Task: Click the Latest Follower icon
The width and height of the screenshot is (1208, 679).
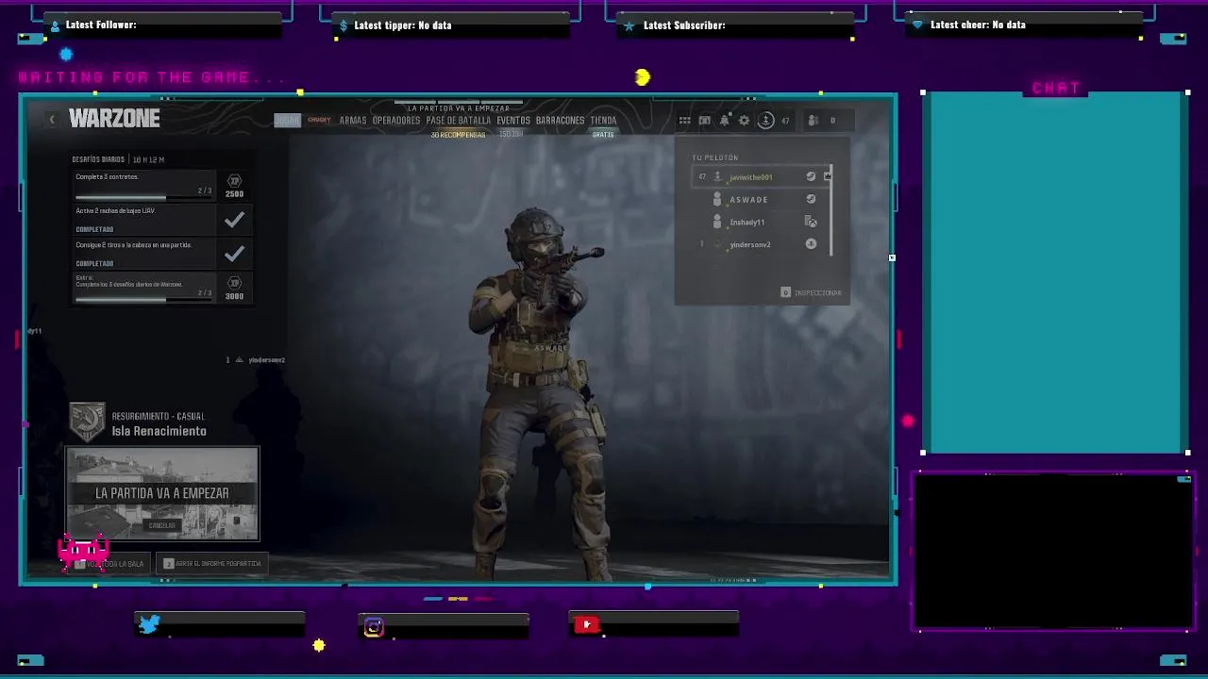Action: [x=55, y=26]
